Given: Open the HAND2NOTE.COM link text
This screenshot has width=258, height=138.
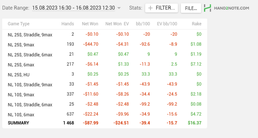Looking at the screenshot, I should pyautogui.click(x=231, y=8).
